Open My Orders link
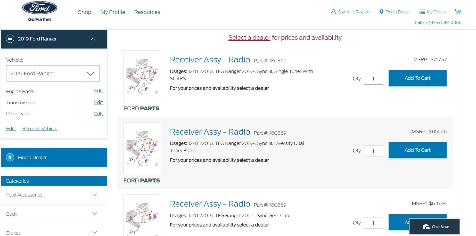This screenshot has height=236, width=476. click(x=436, y=12)
